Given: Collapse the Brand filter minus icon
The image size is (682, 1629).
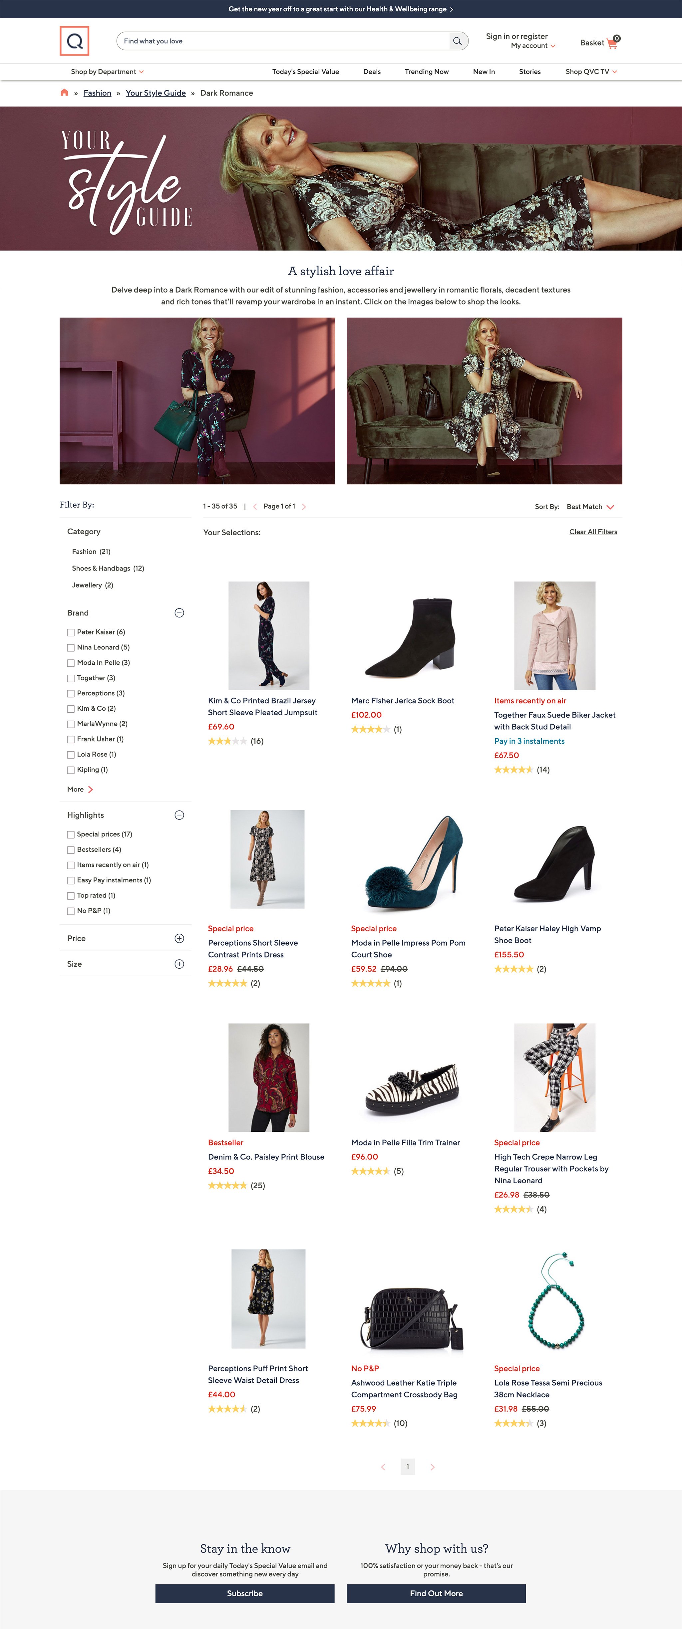Looking at the screenshot, I should (179, 613).
